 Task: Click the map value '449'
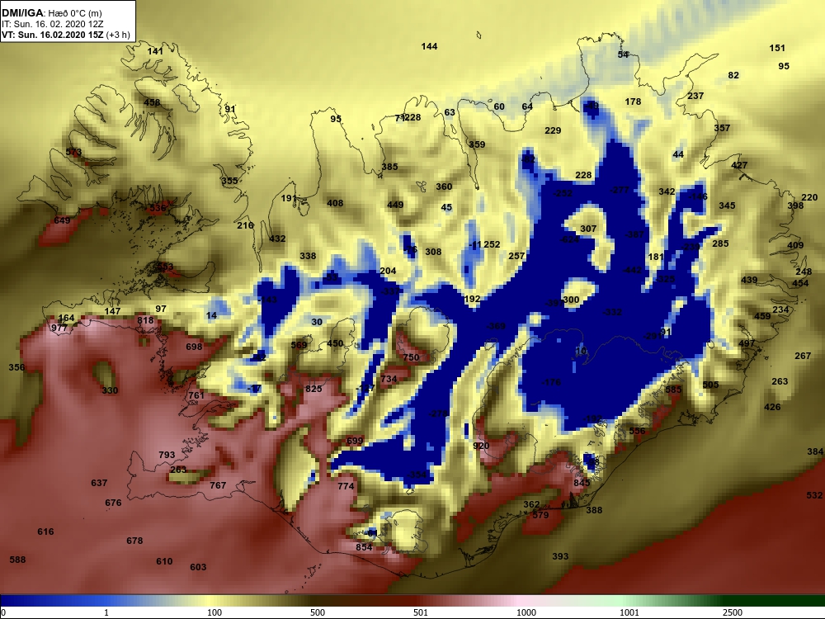395,205
